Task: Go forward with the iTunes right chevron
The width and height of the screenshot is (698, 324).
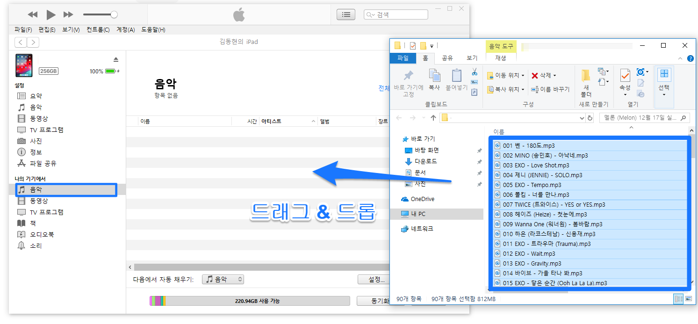Action: 33,42
